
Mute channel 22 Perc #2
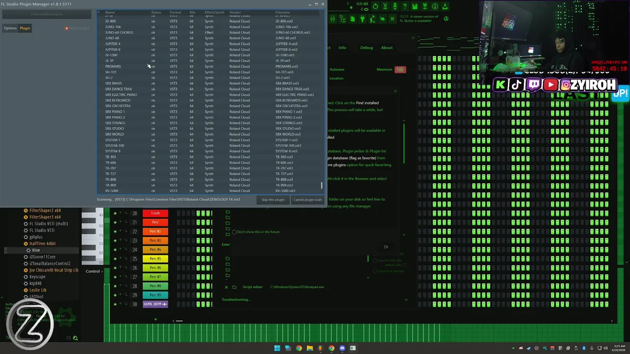[x=115, y=232]
